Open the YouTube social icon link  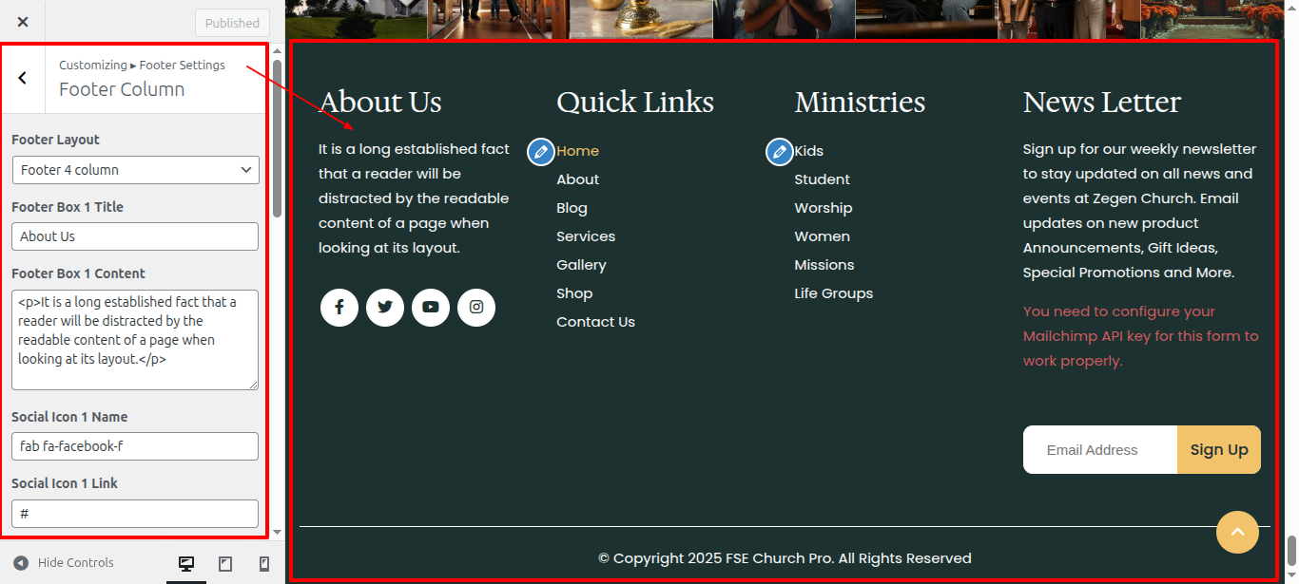(x=431, y=308)
